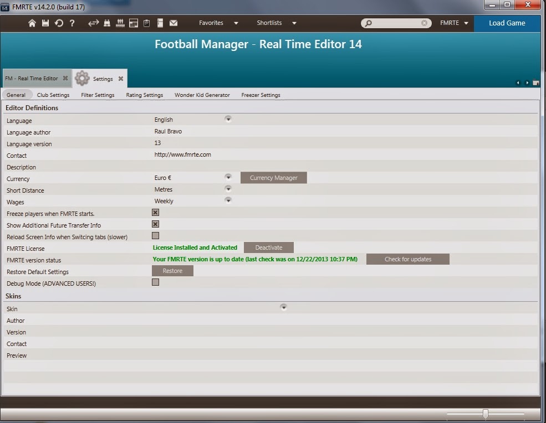Image resolution: width=546 pixels, height=423 pixels.
Task: Click the stadium building icon in toolbar
Action: point(134,23)
